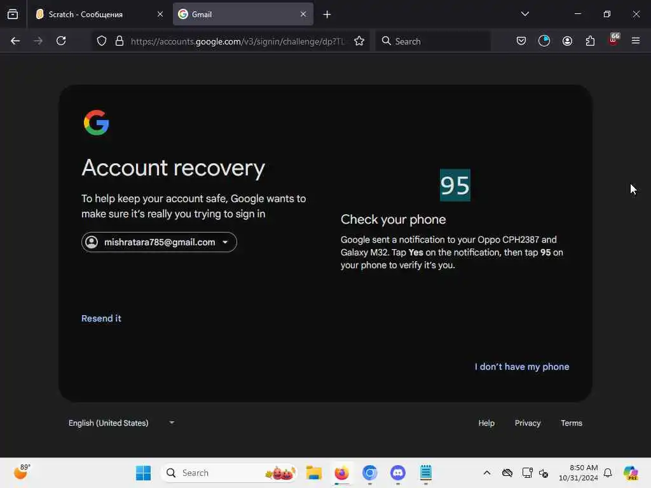Close the Gmail tab
Viewport: 651px width, 488px height.
(303, 14)
